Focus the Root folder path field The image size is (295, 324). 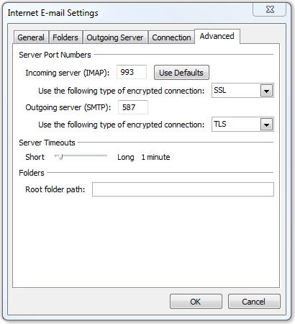pos(183,189)
